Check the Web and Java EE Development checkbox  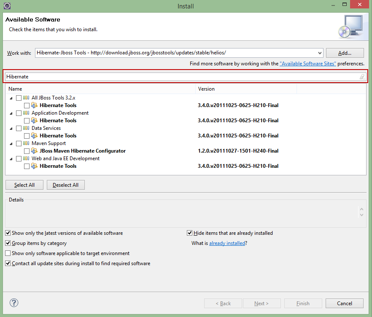tap(19, 158)
